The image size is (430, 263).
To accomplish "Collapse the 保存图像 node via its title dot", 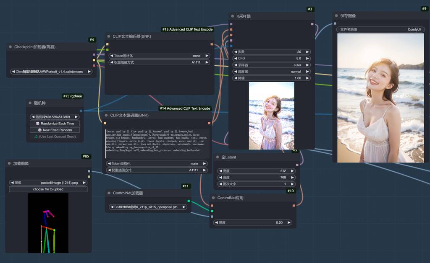I will (337, 16).
